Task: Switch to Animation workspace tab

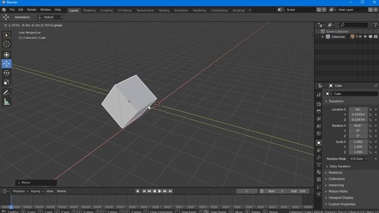Action: pos(181,11)
